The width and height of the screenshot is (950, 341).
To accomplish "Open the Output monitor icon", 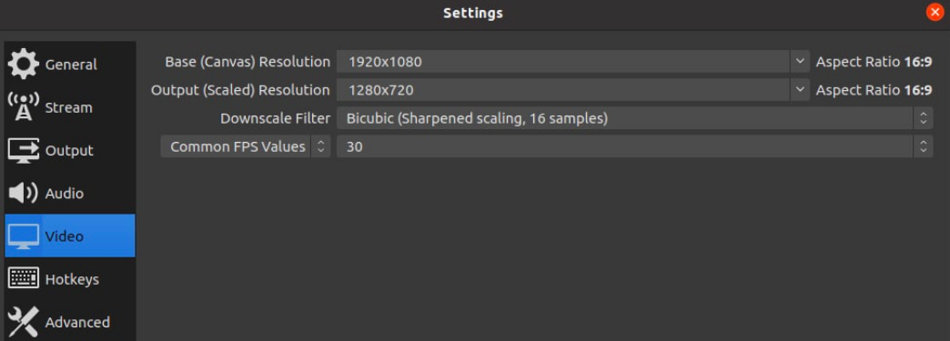I will point(24,150).
